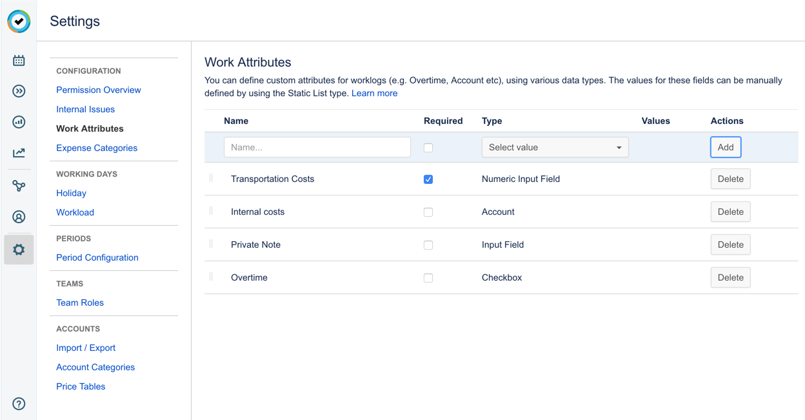Open Permission Overview in the sidebar
The height and width of the screenshot is (420, 805).
pyautogui.click(x=98, y=90)
